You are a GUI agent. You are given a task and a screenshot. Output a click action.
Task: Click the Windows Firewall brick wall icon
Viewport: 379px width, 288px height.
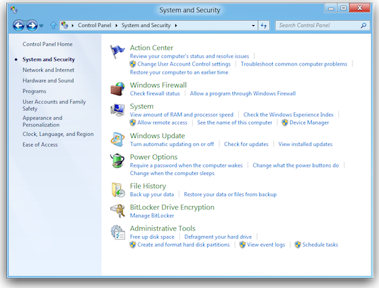118,89
